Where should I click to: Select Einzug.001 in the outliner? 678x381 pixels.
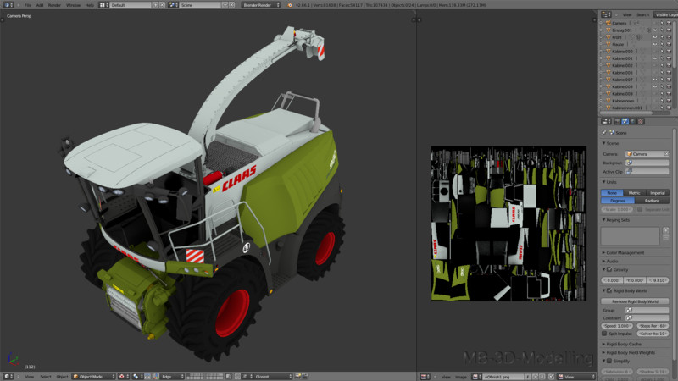(x=622, y=30)
